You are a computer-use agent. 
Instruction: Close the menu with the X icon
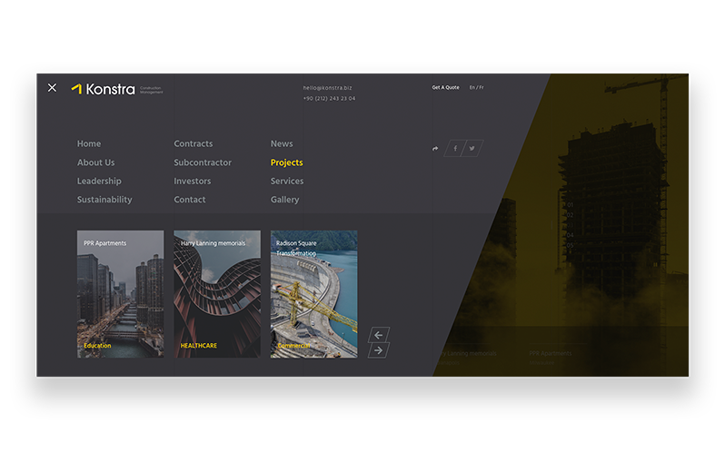click(52, 88)
